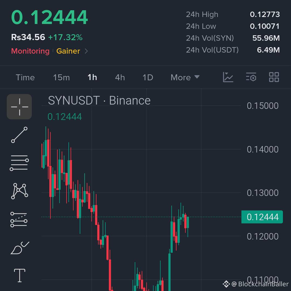Viewport: 291px width, 291px height.
Task: Click the large 0.12444 price header
Action: click(49, 17)
